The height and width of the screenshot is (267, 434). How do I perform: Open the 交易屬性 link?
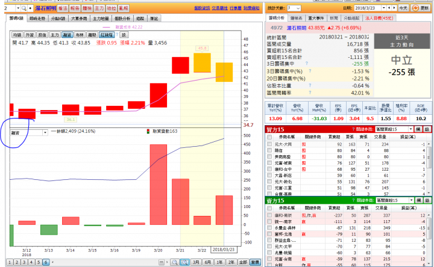pos(220,8)
